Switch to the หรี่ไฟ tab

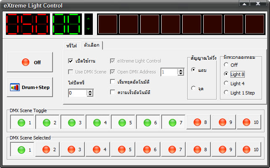pos(72,46)
